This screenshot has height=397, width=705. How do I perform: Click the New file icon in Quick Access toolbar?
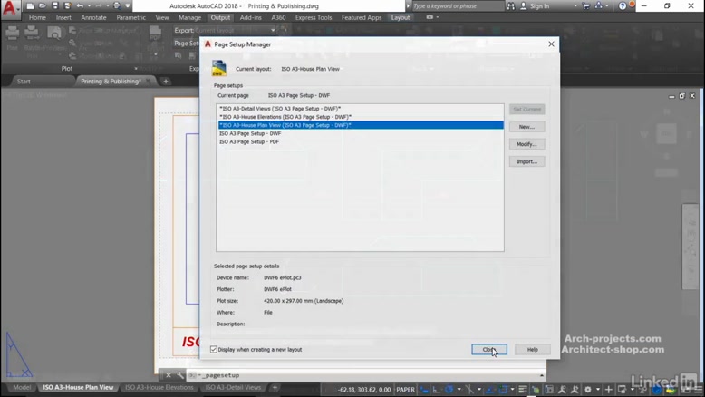pyautogui.click(x=30, y=5)
